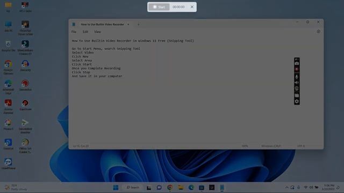Close the Snipping Tool recording bar

(192, 7)
